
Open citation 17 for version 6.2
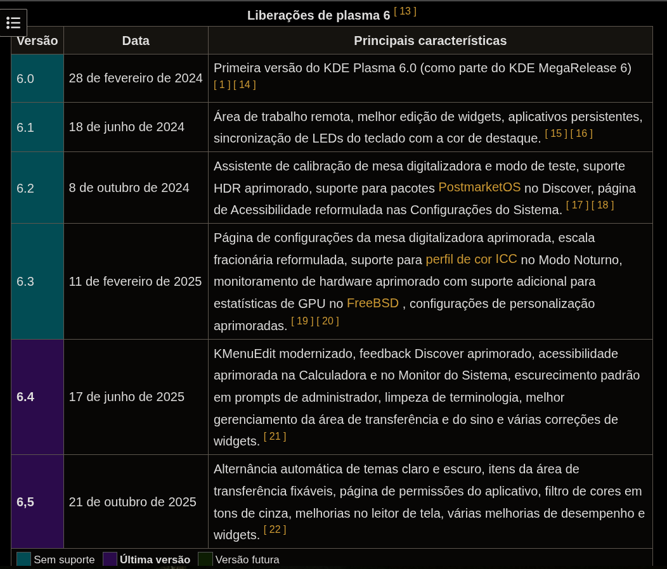click(577, 205)
